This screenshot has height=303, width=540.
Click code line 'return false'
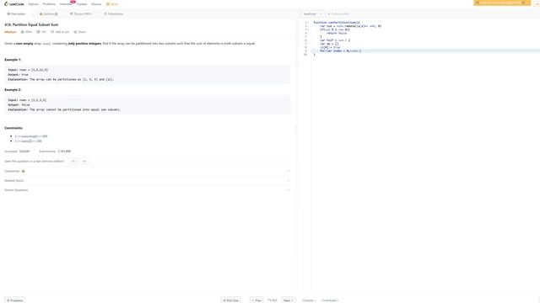click(337, 34)
